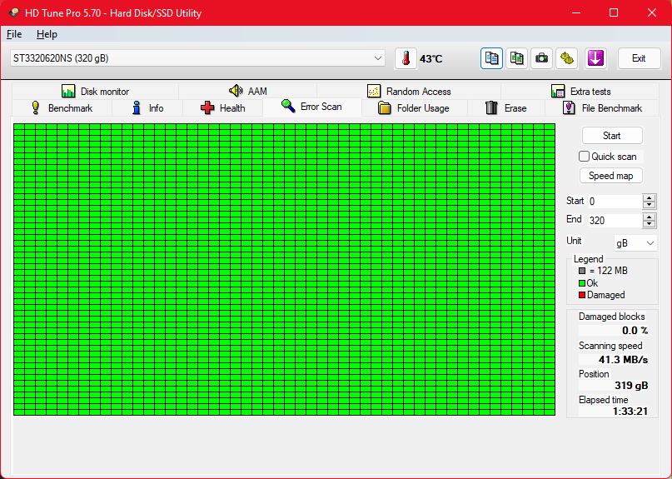Screen dimensions: 672x479
Task: Save screenshot using the camera icon
Action: point(542,58)
